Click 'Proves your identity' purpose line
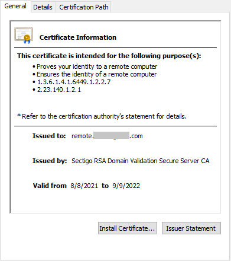 tap(97, 66)
